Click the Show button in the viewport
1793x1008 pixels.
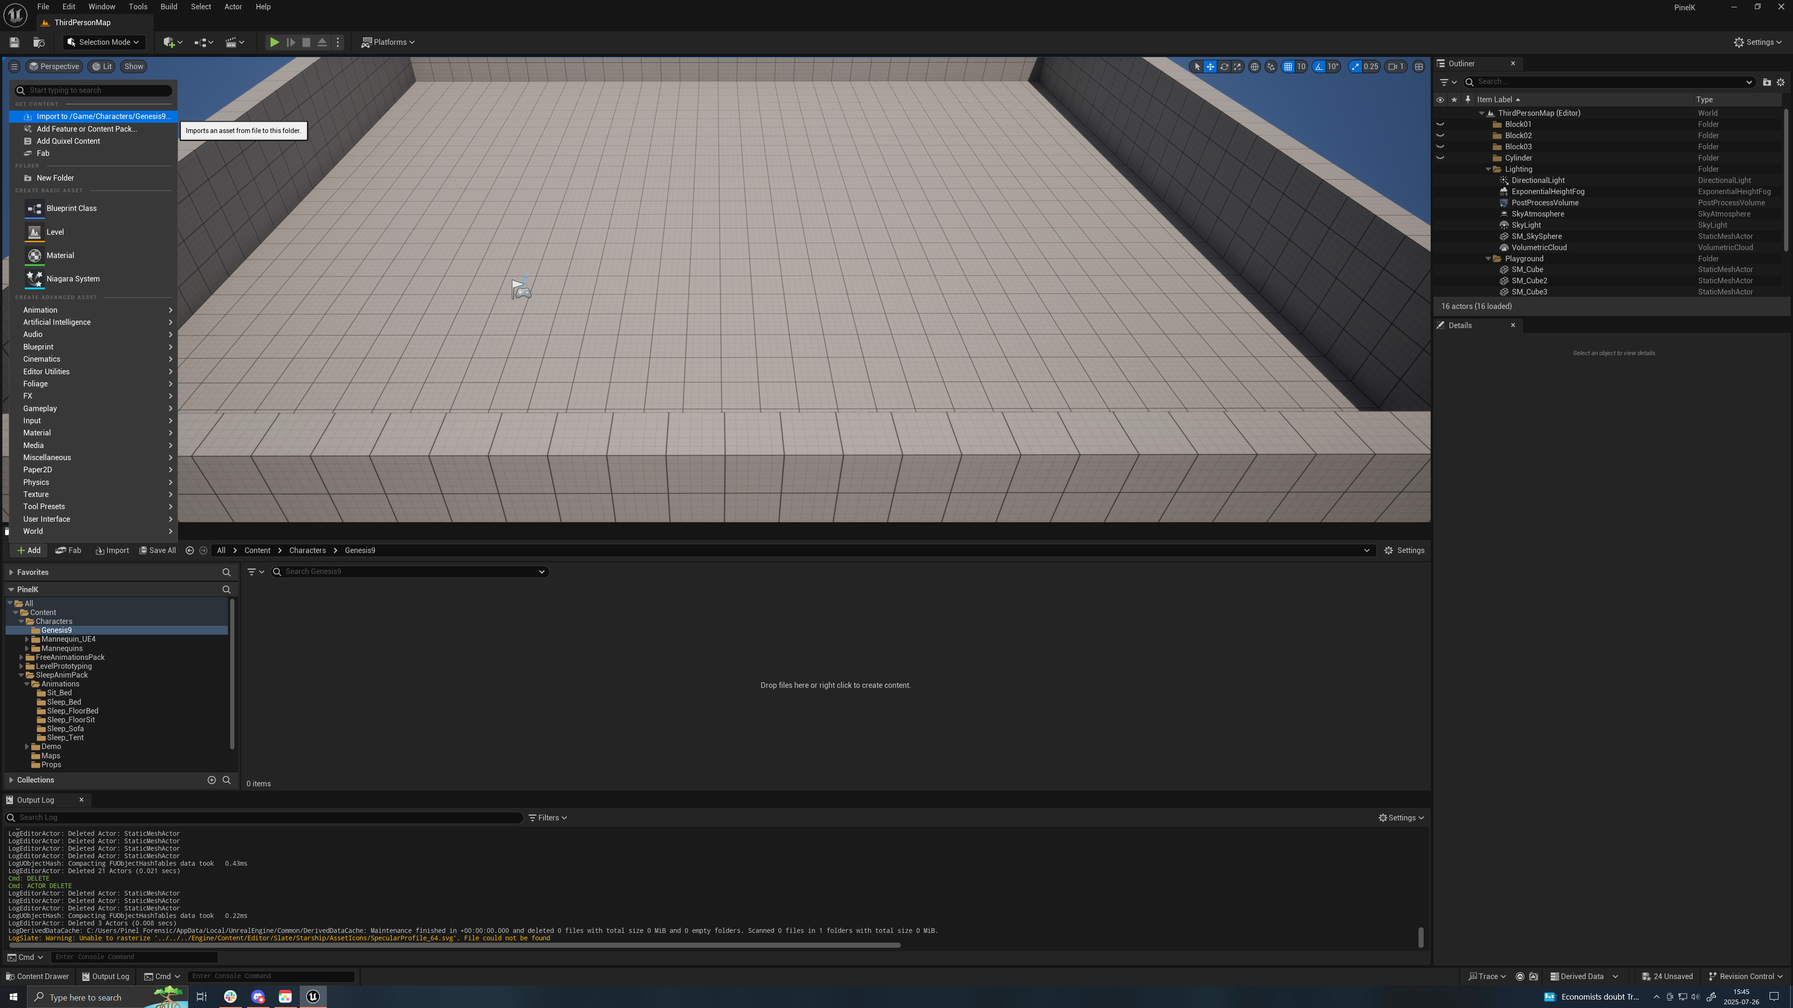[x=134, y=67]
